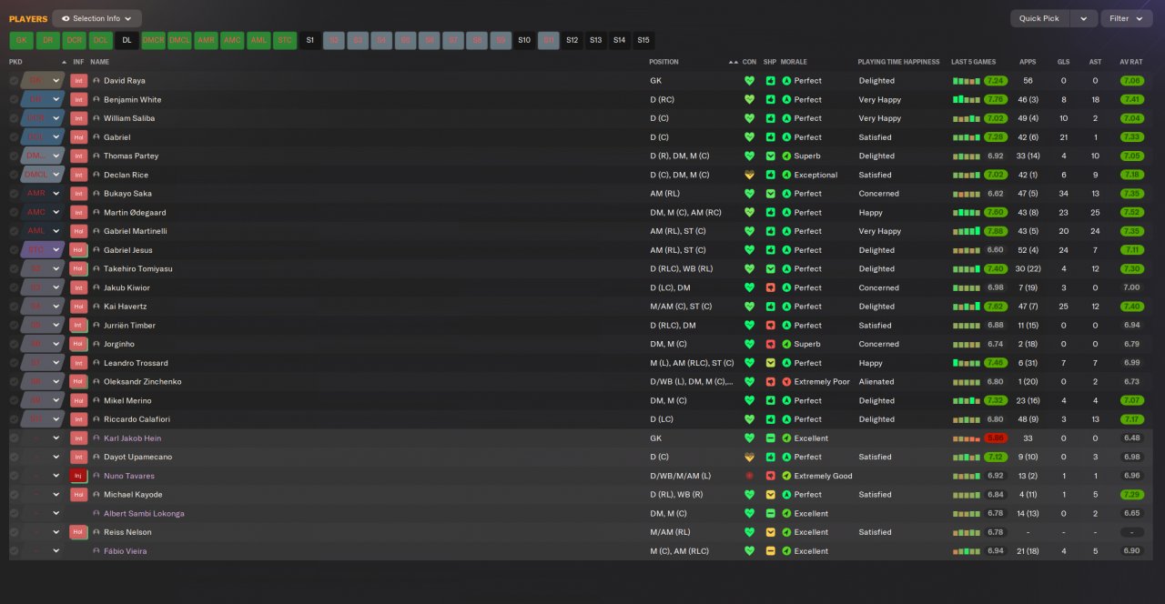Click David Raya's condition heart icon
Screen dimensions: 1165x604
point(750,81)
